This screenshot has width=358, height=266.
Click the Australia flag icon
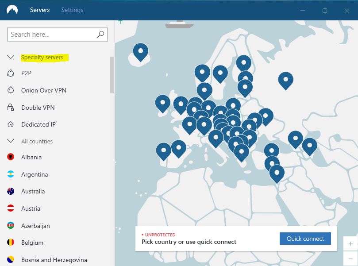[x=11, y=191]
